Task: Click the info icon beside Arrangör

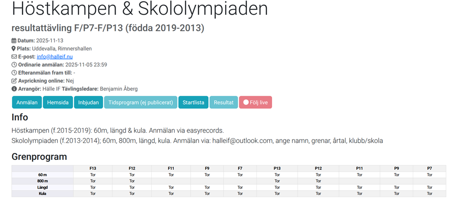Action: click(x=14, y=89)
